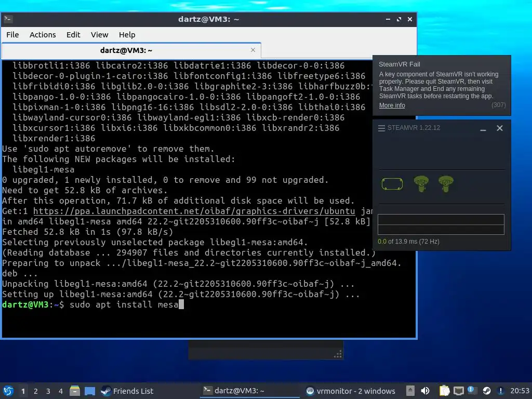The height and width of the screenshot is (399, 532).
Task: Open the file manager from the taskbar
Action: [x=75, y=391]
